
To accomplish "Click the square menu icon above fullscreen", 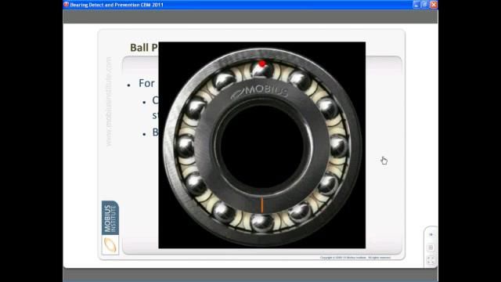I will coord(431,248).
